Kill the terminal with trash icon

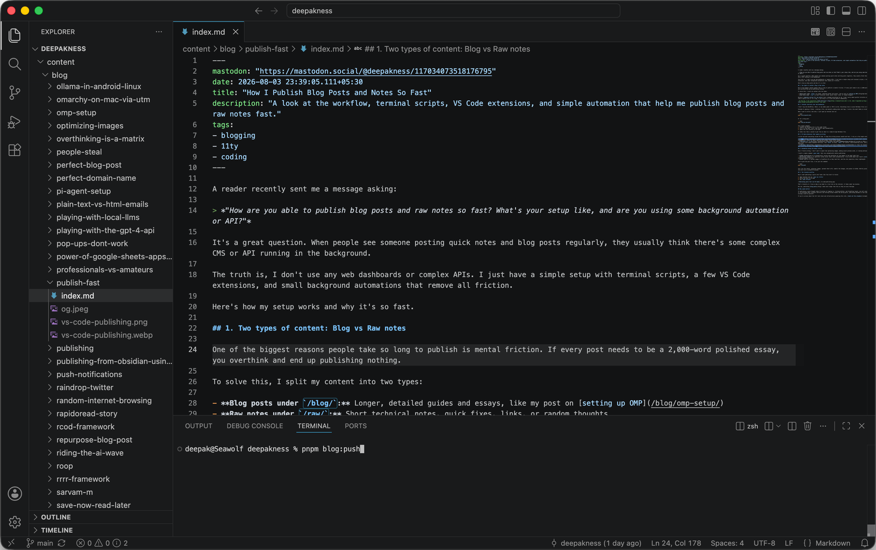click(x=808, y=426)
